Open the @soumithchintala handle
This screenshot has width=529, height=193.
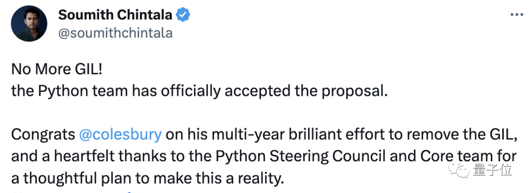coord(116,33)
